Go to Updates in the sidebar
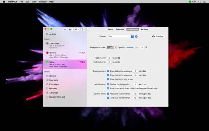 (x=53, y=89)
